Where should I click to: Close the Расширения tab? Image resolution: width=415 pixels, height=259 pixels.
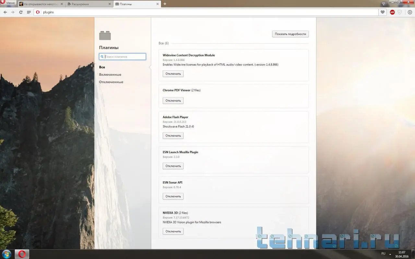tap(110, 4)
